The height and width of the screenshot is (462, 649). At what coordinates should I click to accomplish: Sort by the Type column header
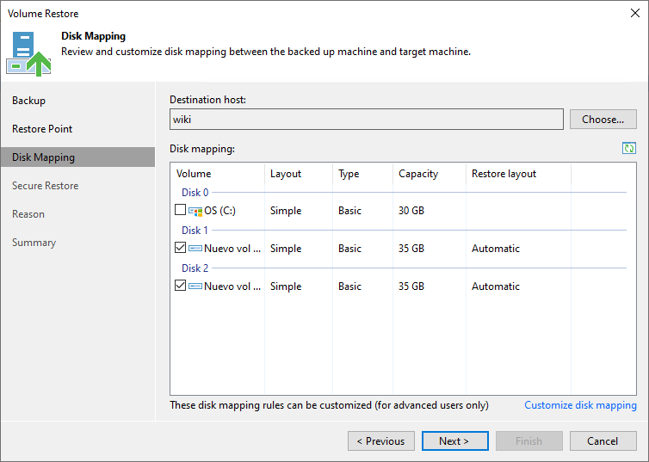[362, 174]
